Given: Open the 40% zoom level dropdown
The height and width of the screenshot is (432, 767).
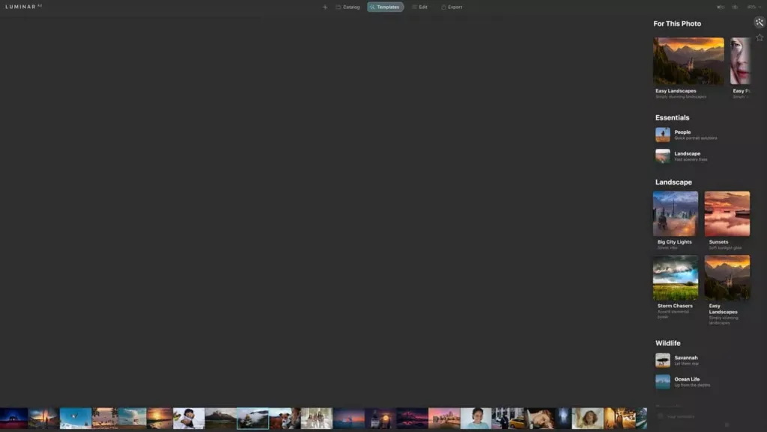Looking at the screenshot, I should [x=754, y=7].
